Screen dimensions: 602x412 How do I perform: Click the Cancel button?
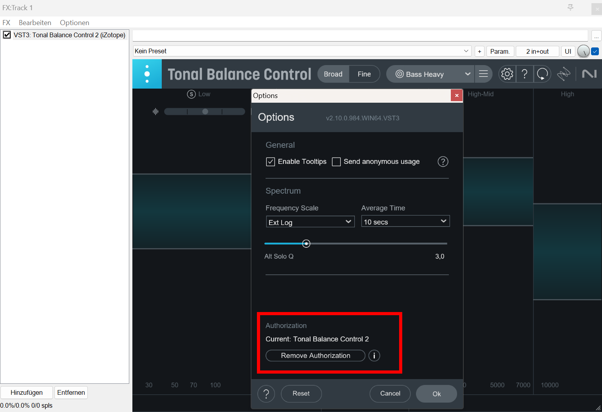click(390, 394)
